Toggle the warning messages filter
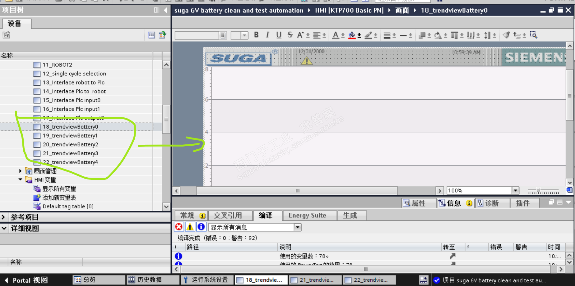The height and width of the screenshot is (286, 575). tap(190, 227)
